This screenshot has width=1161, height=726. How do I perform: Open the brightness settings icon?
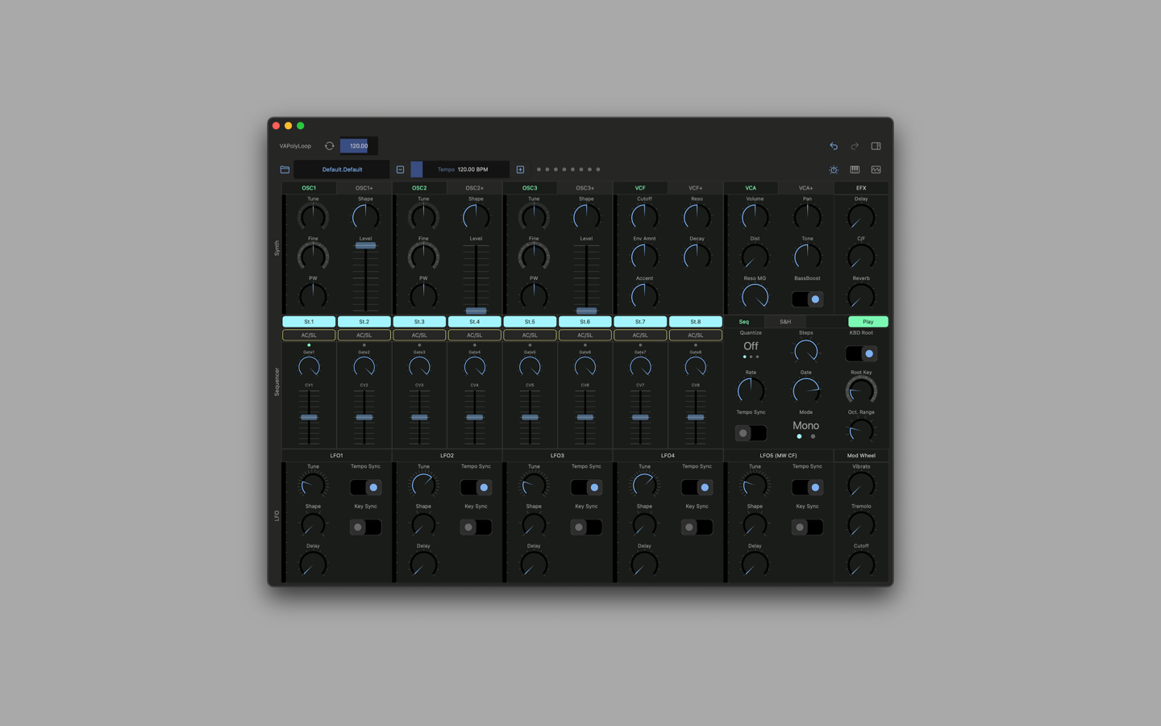pos(834,169)
